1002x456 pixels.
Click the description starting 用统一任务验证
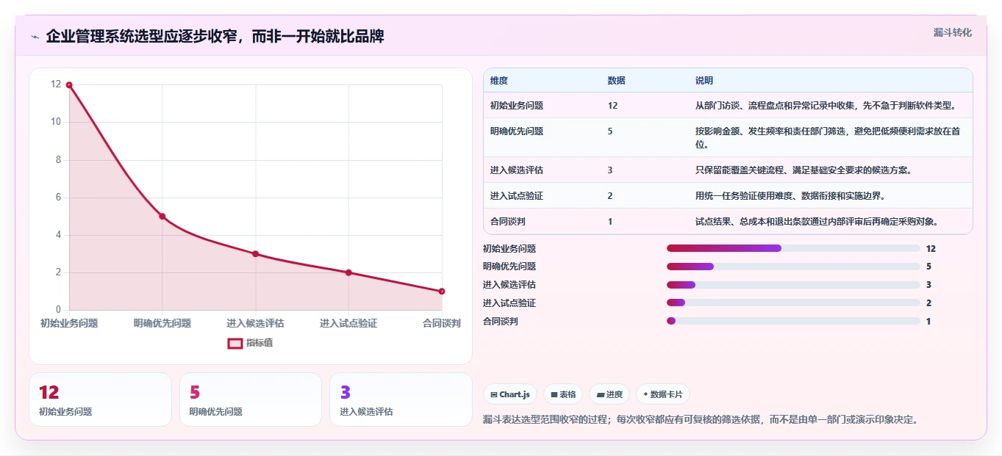coord(790,196)
